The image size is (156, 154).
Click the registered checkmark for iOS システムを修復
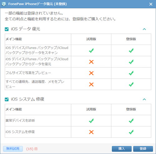pyautogui.click(x=131, y=132)
